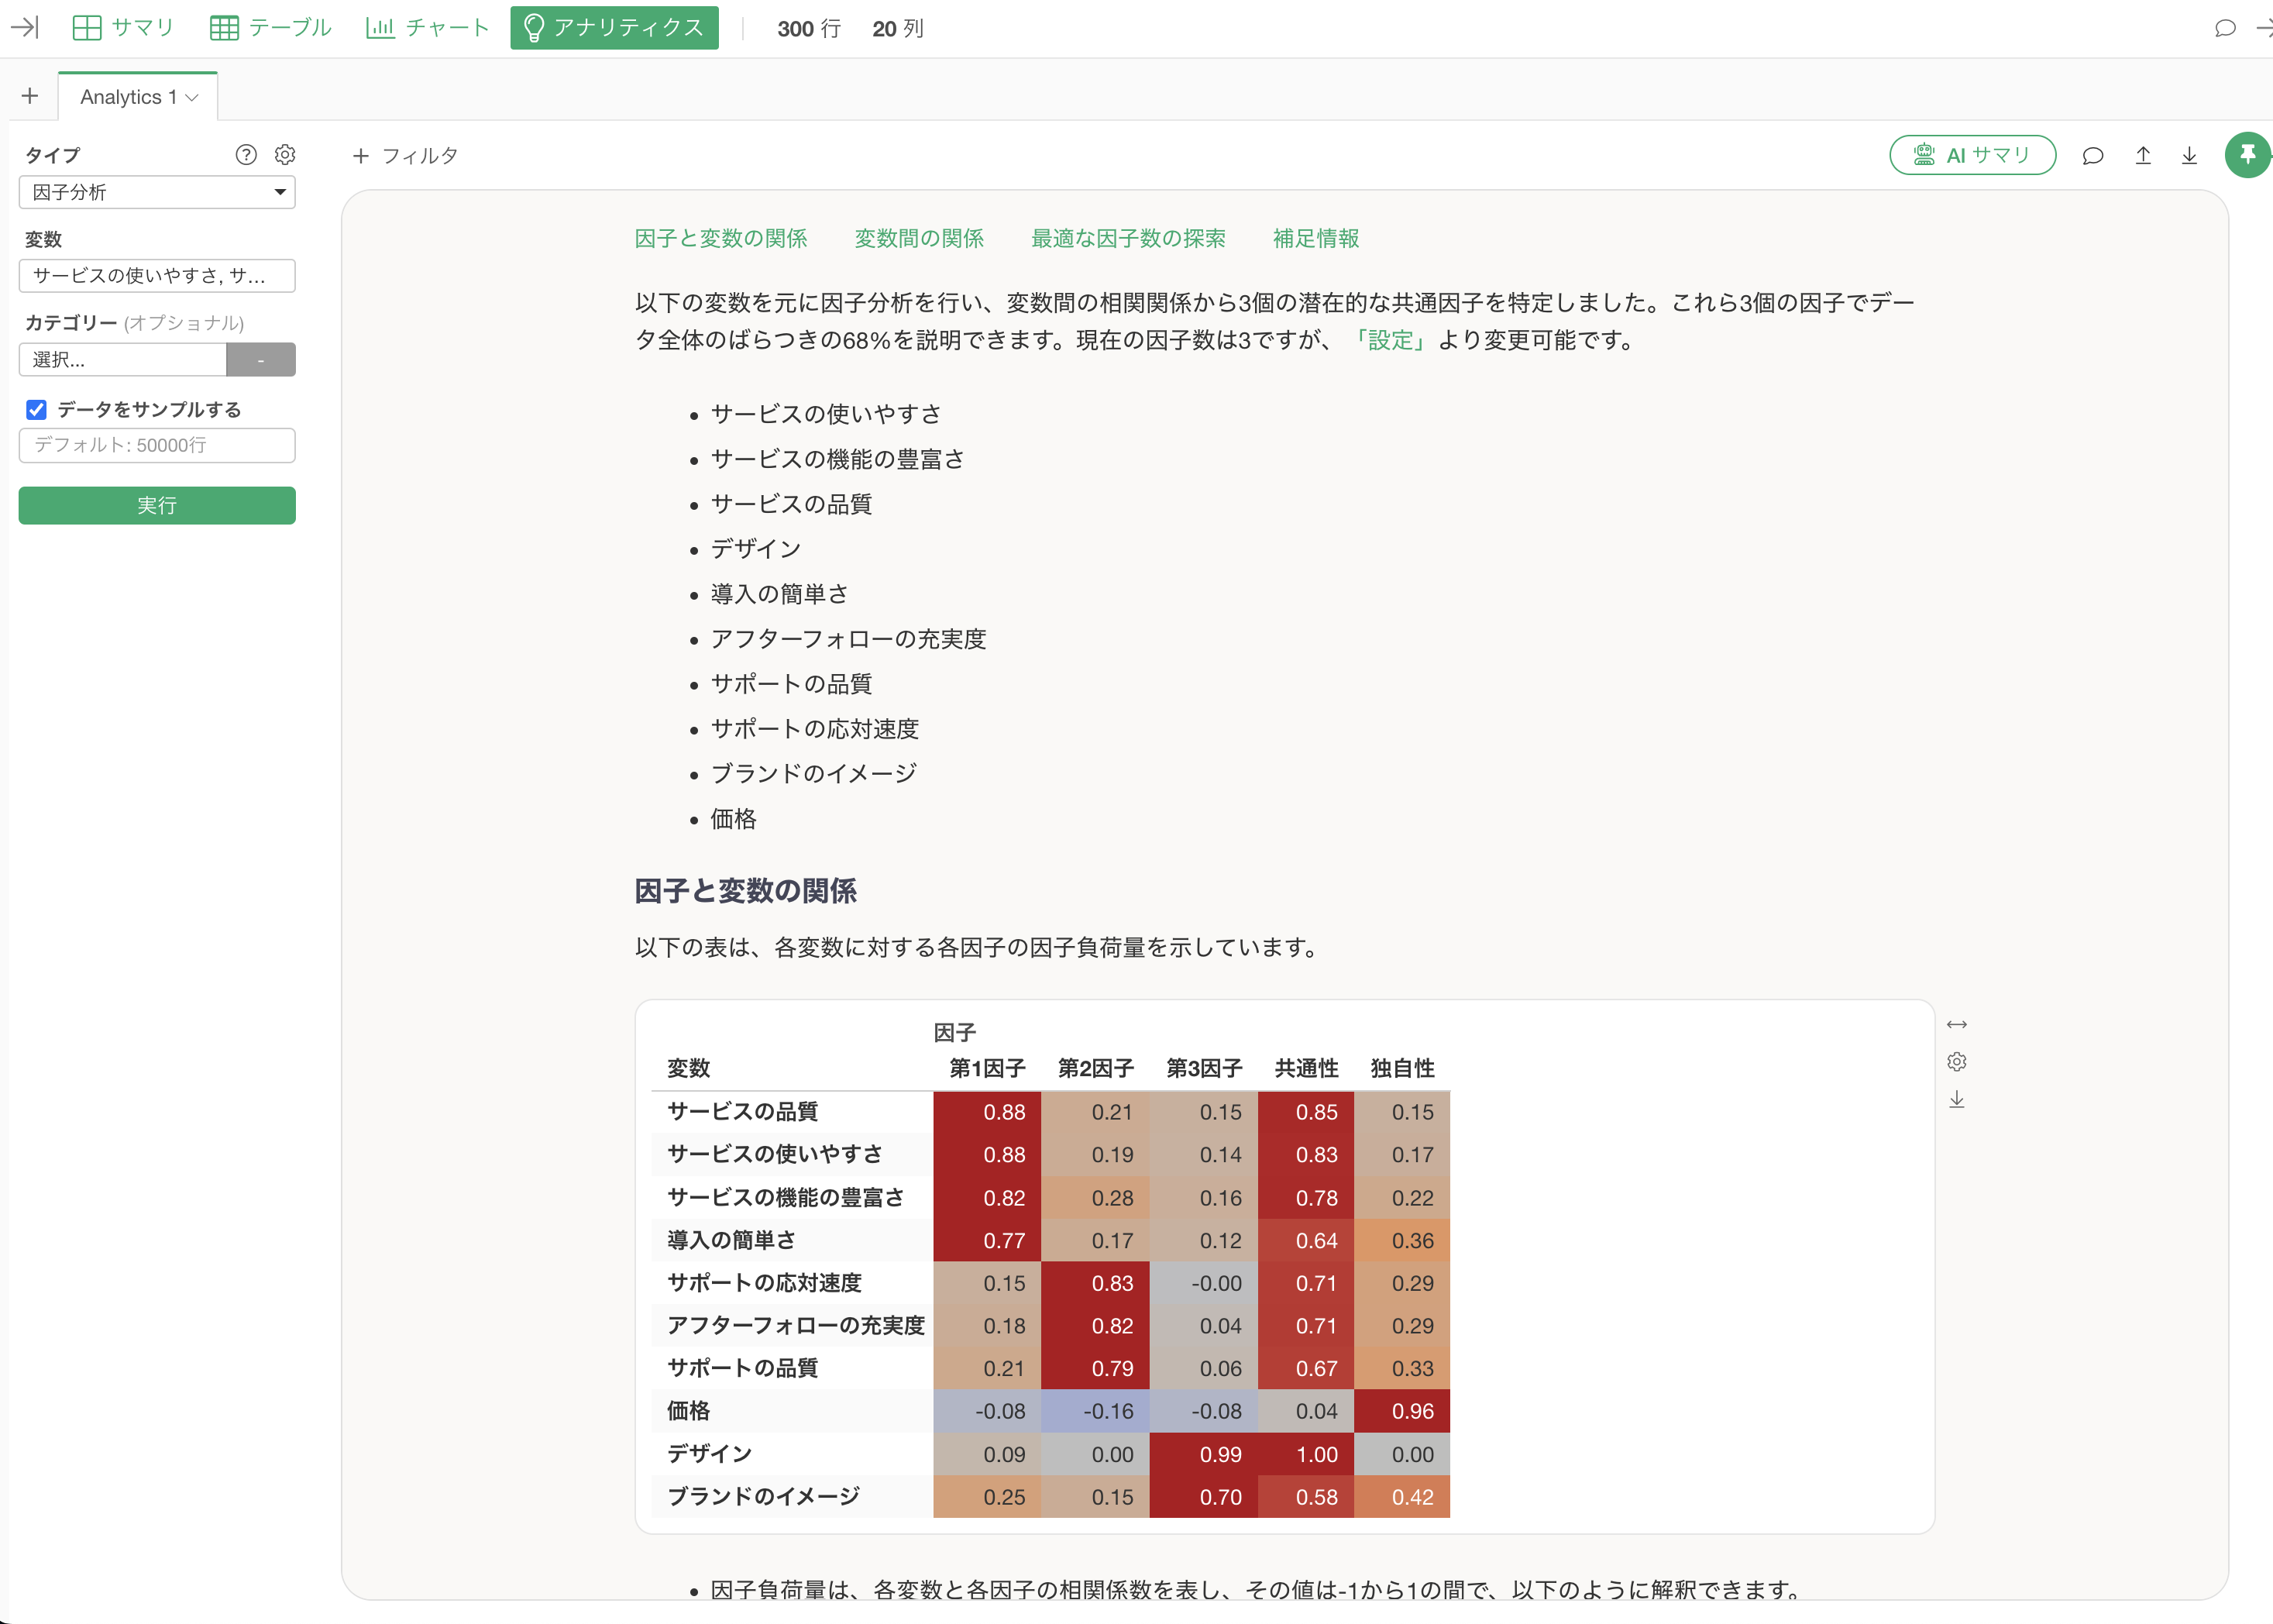Open the comment icon in top bar

coord(2225,28)
